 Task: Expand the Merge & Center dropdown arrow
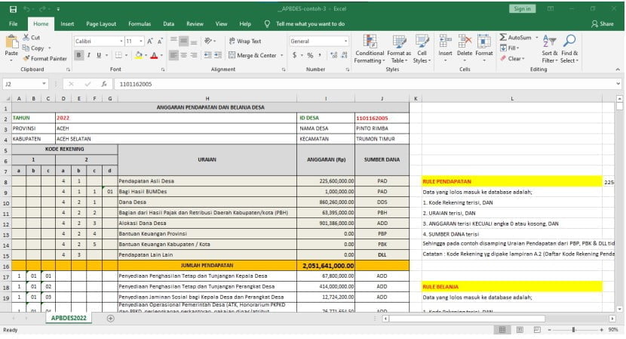point(282,55)
